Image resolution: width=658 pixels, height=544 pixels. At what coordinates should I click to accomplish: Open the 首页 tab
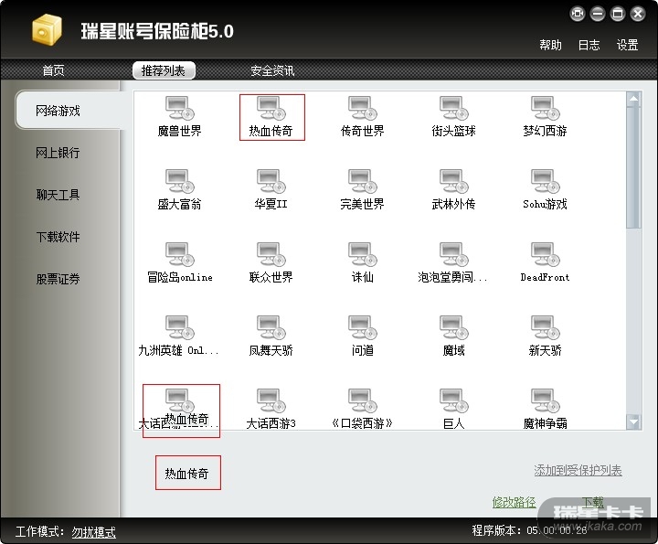click(54, 70)
